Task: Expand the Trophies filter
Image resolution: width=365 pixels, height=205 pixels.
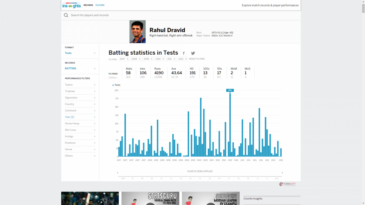Action: tap(80, 91)
